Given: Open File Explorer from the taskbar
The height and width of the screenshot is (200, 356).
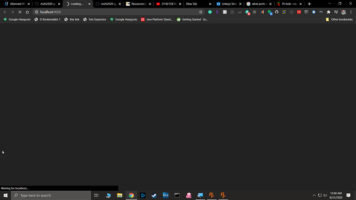Looking at the screenshot, I should click(120, 195).
